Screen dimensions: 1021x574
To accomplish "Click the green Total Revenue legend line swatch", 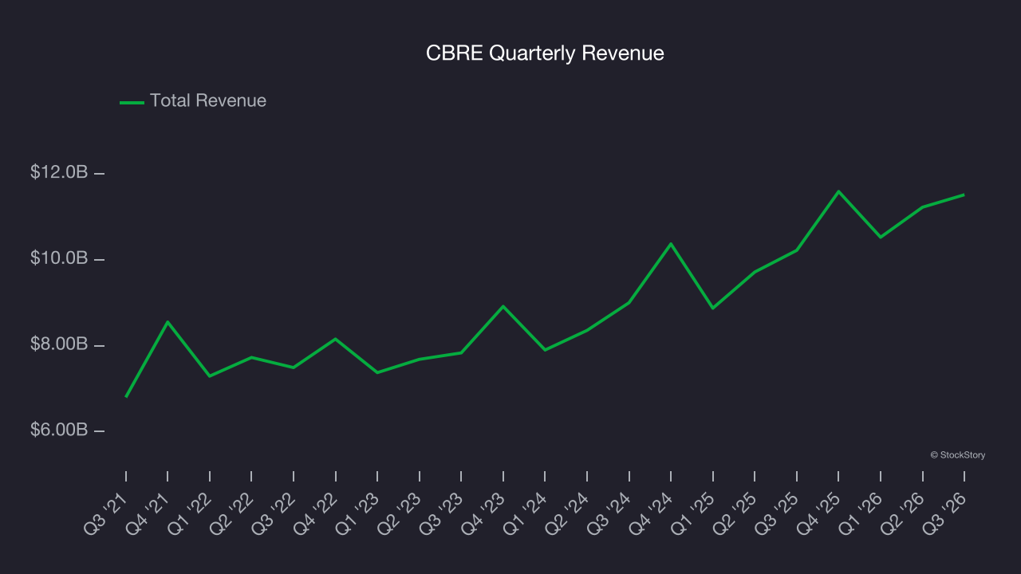I will tap(132, 102).
